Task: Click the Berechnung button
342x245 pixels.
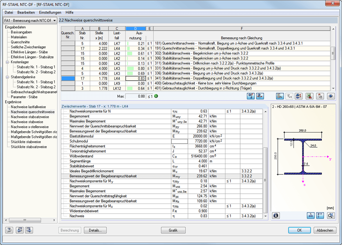Action: (x=70, y=230)
